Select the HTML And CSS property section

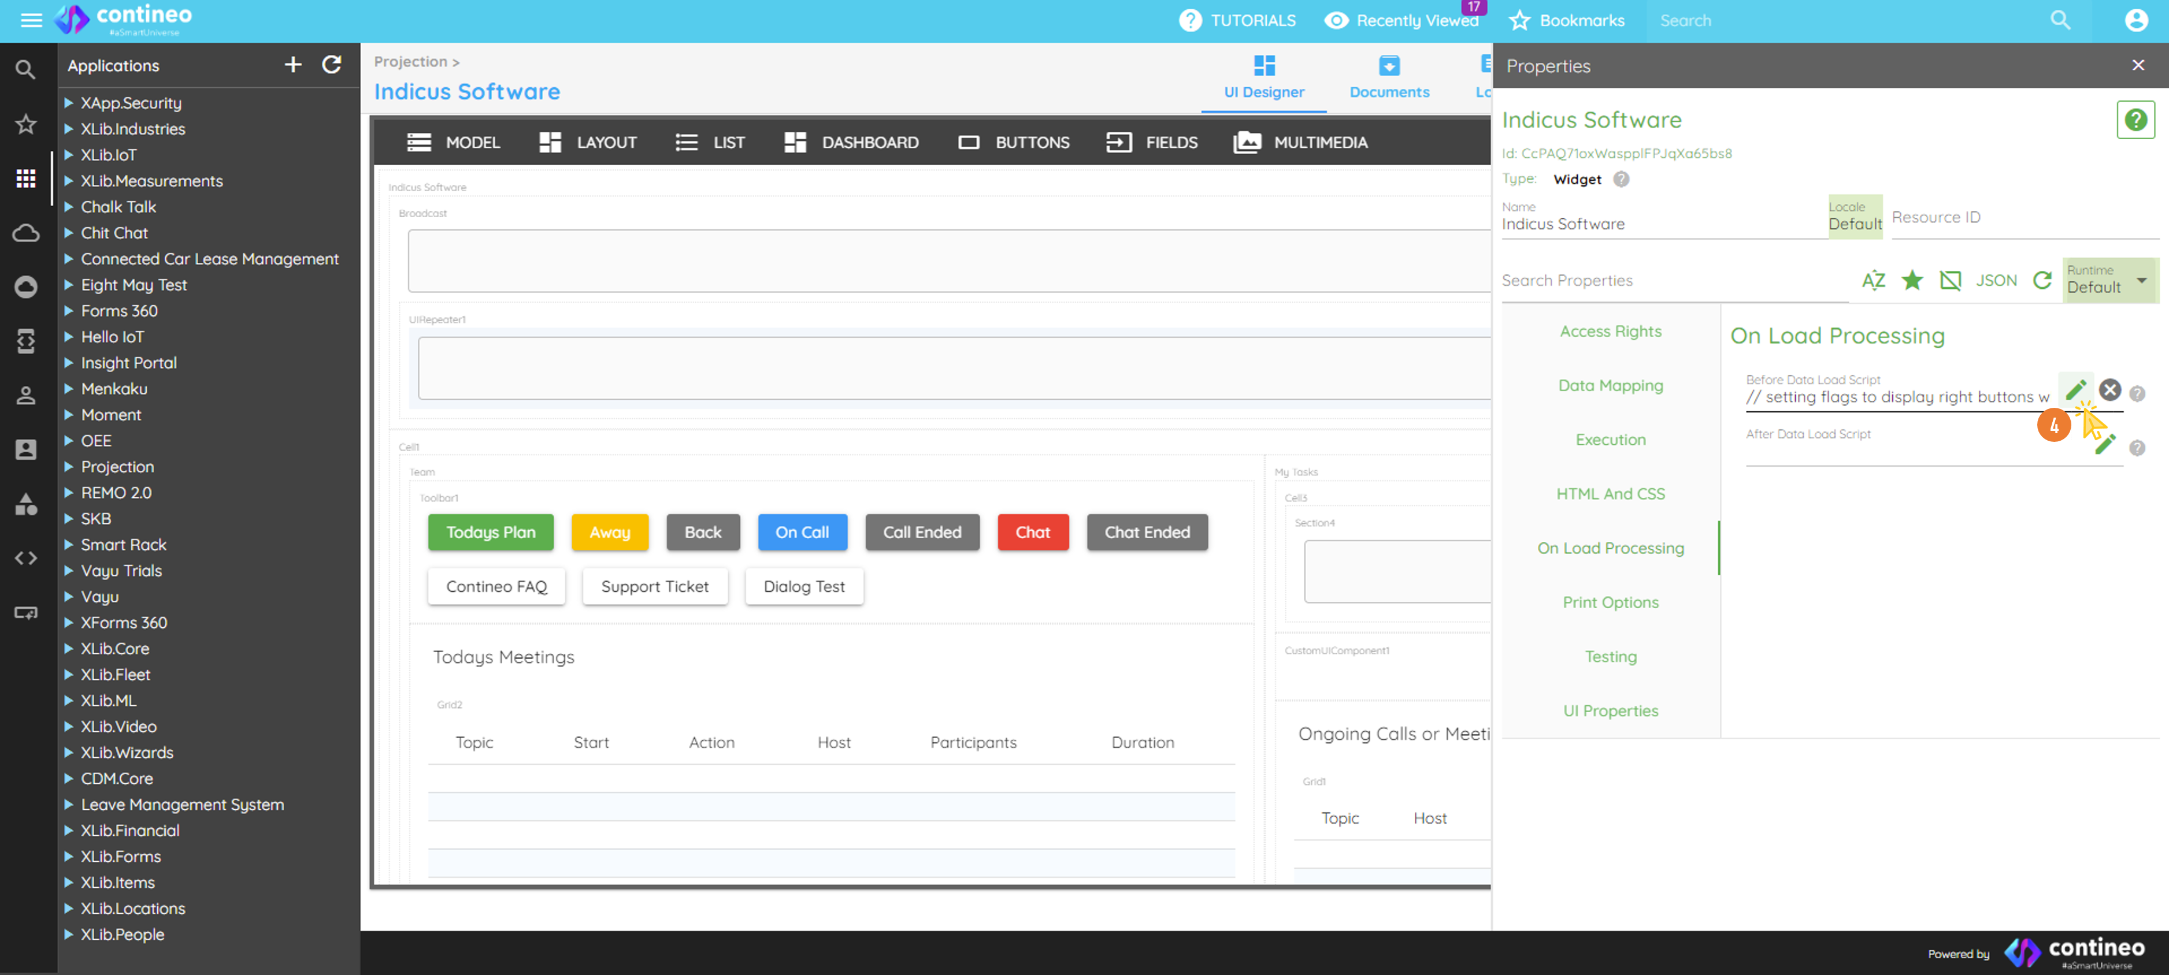[1610, 494]
